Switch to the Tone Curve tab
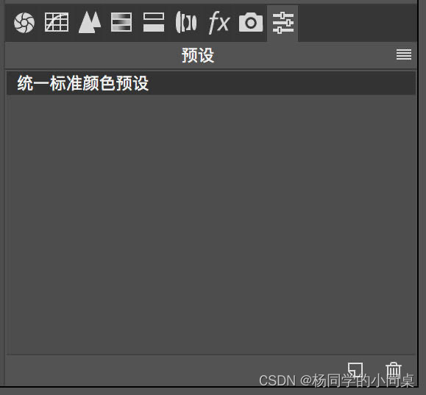Screen dimensions: 426x395 [57, 22]
